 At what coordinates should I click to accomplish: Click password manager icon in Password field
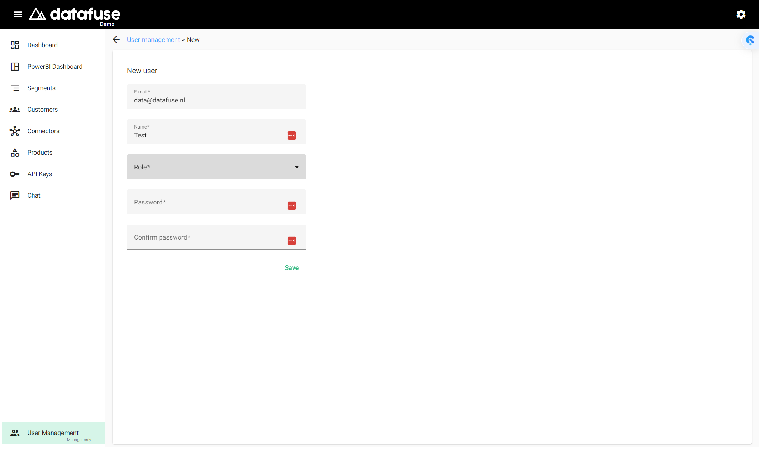(292, 206)
